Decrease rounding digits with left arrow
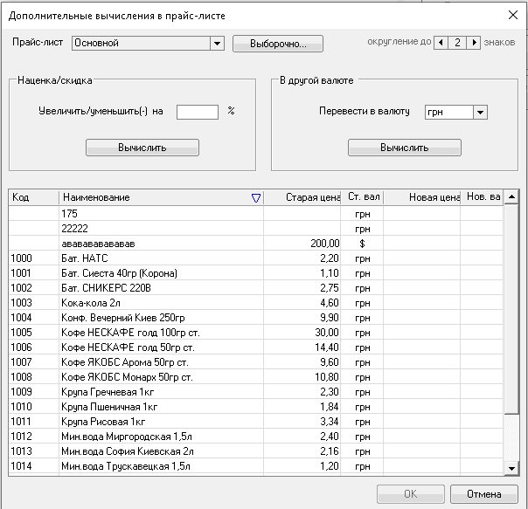528x509 pixels. [x=441, y=43]
